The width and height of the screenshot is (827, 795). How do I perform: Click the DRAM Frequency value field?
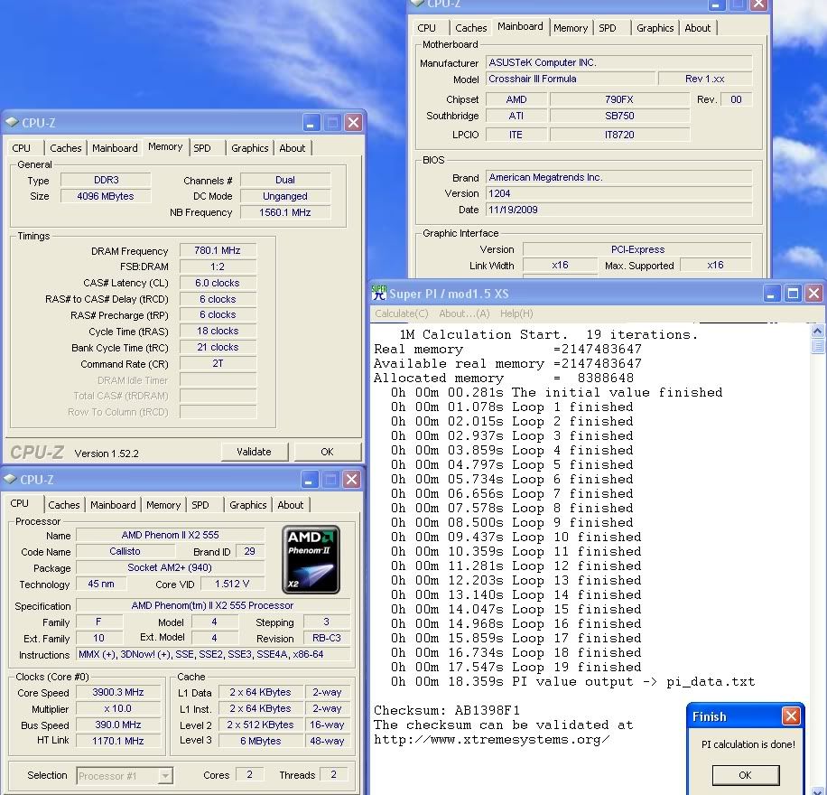coord(218,250)
